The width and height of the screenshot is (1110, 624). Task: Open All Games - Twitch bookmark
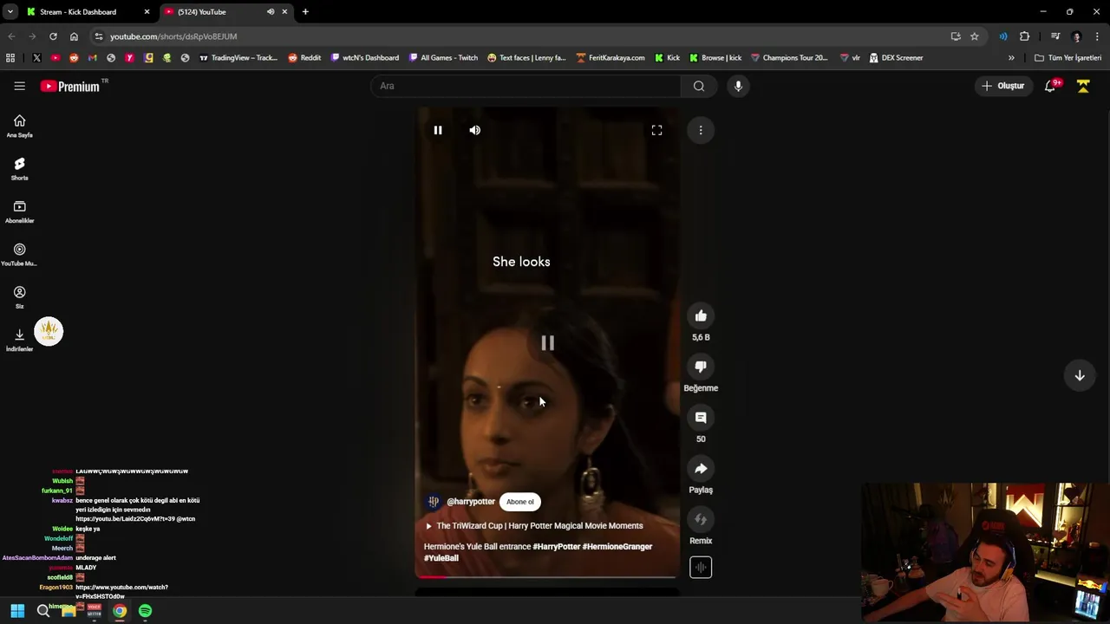(443, 58)
